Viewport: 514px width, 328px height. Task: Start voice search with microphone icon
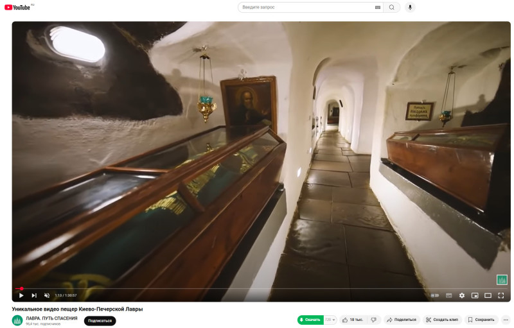[410, 7]
